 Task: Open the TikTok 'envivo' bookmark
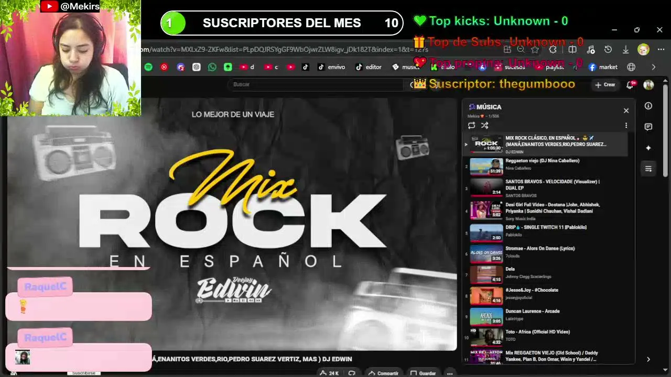[x=331, y=67]
